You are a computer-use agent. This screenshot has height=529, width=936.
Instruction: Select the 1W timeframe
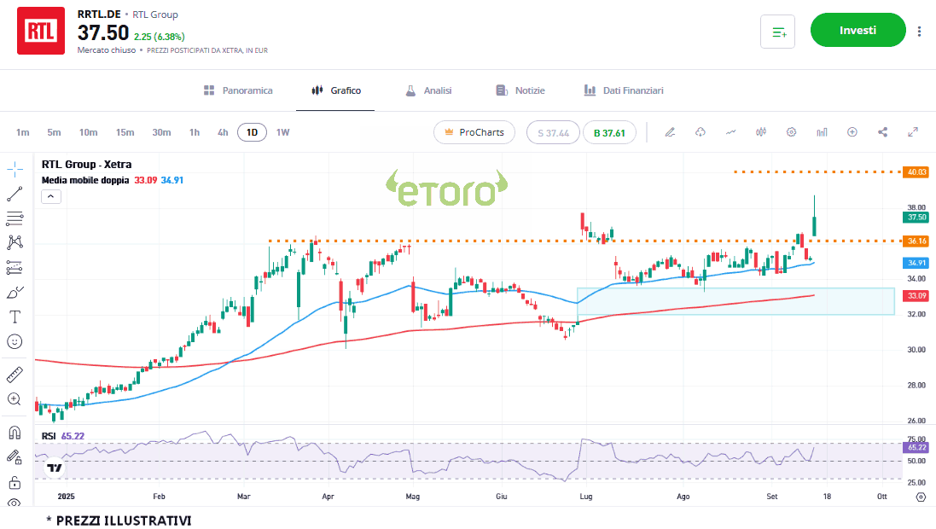pos(282,132)
